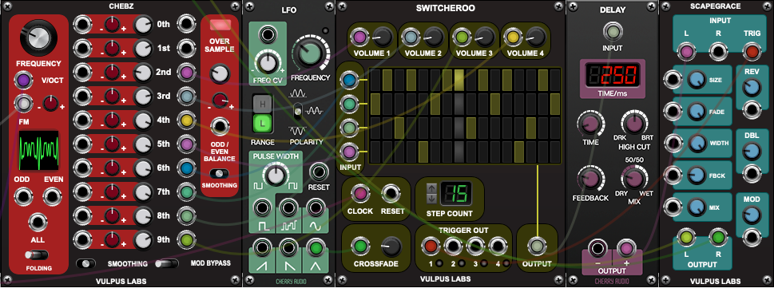Toggle the Chebz bottom SMOOTHING switch
This screenshot has height=288, width=774.
(86, 264)
